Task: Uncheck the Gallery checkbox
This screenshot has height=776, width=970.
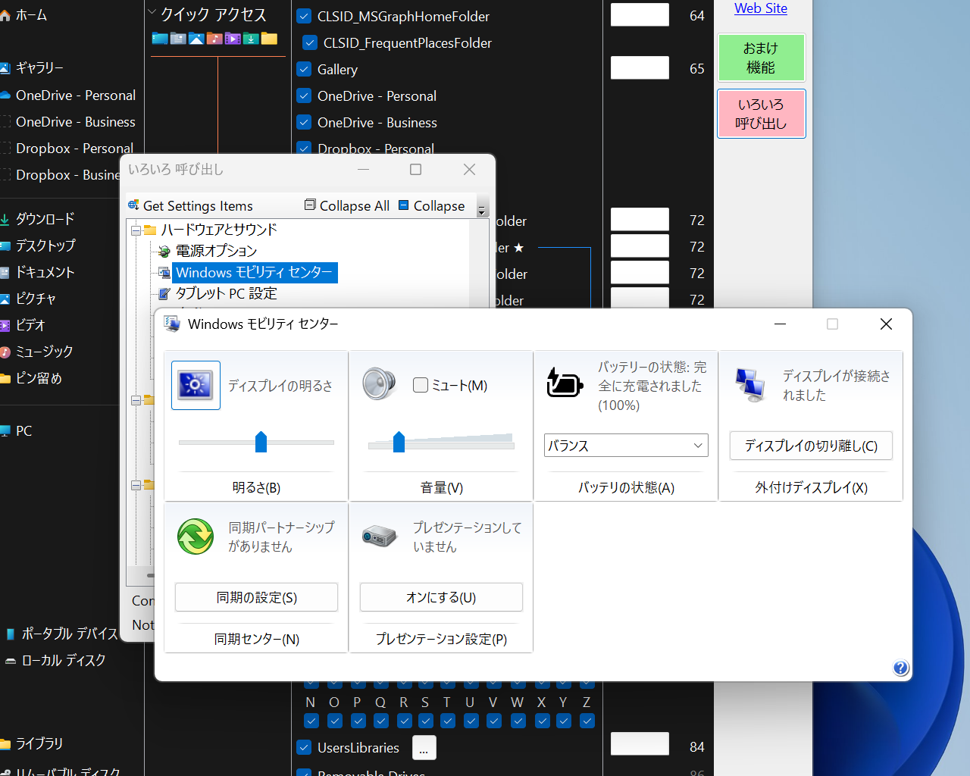Action: tap(304, 69)
